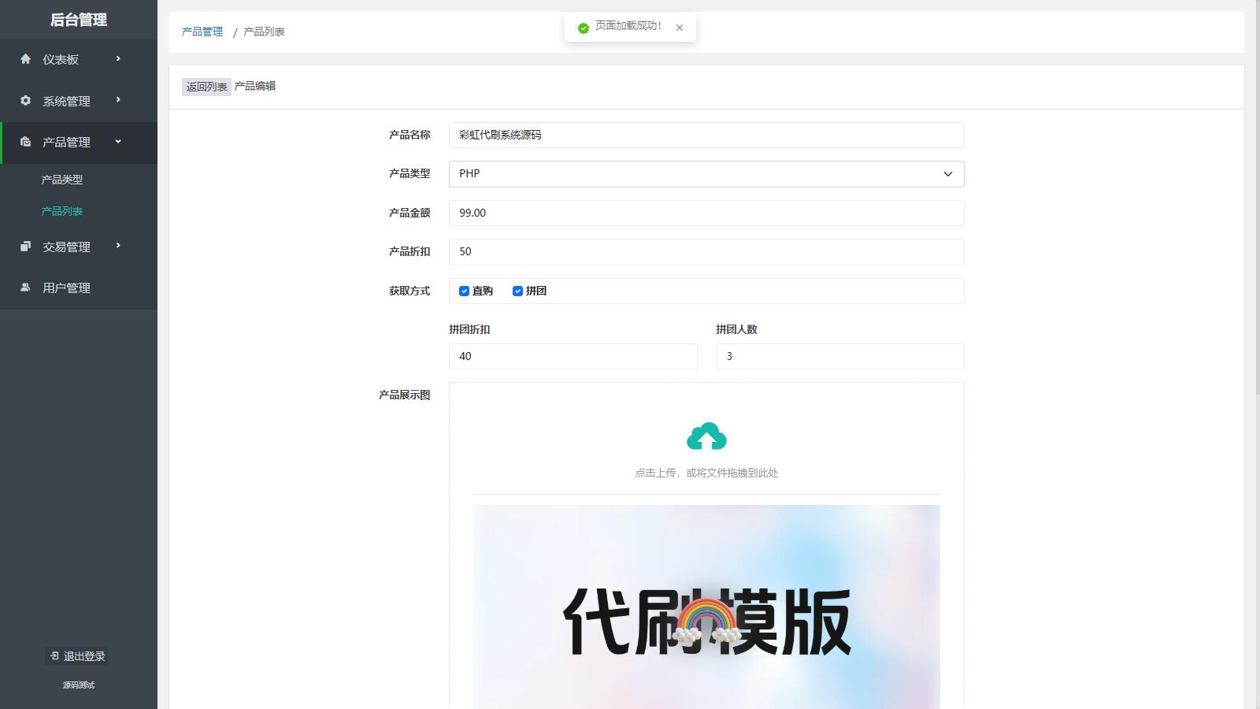The height and width of the screenshot is (709, 1260).
Task: Expand the 交易管理 submenu arrow
Action: click(118, 246)
